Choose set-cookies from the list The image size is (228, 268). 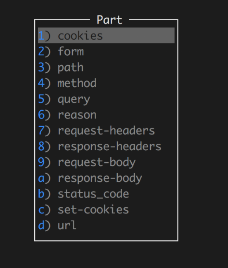[106, 209]
